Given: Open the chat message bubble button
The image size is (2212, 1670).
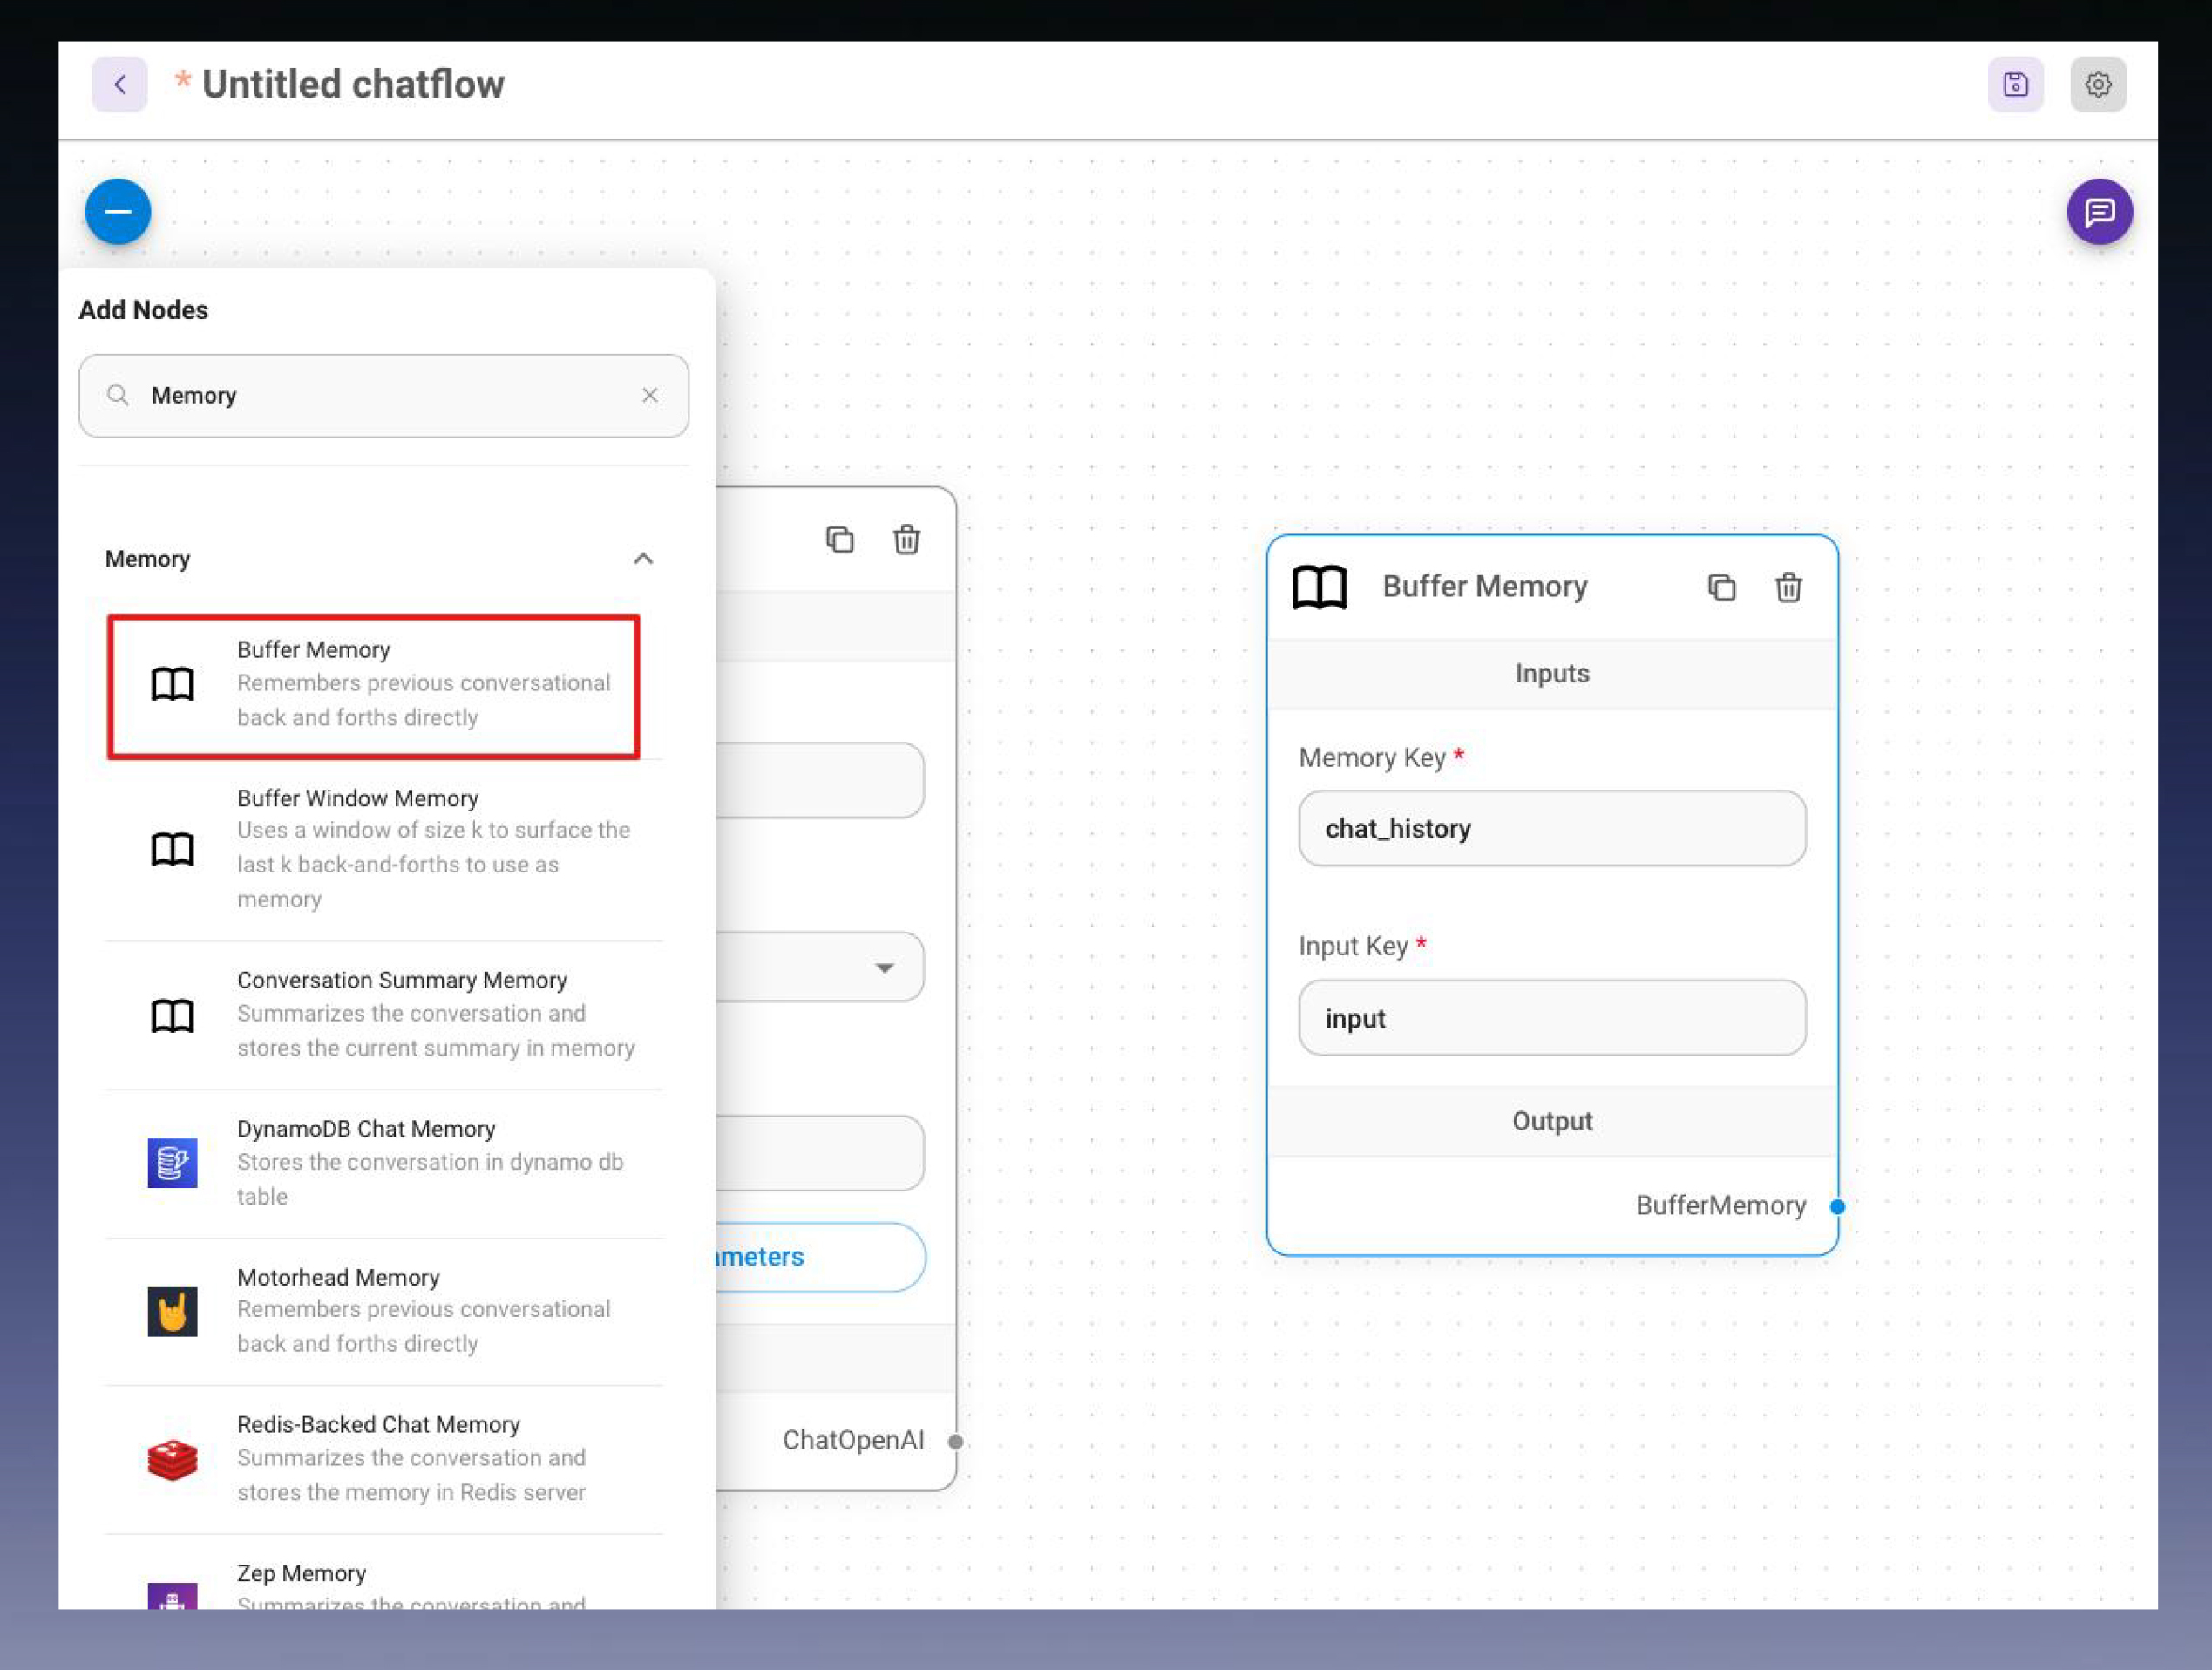Looking at the screenshot, I should 2099,212.
